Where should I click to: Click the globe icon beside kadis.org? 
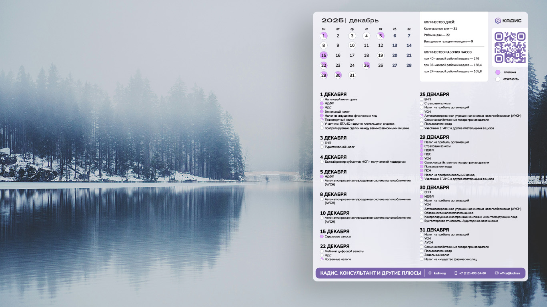430,273
